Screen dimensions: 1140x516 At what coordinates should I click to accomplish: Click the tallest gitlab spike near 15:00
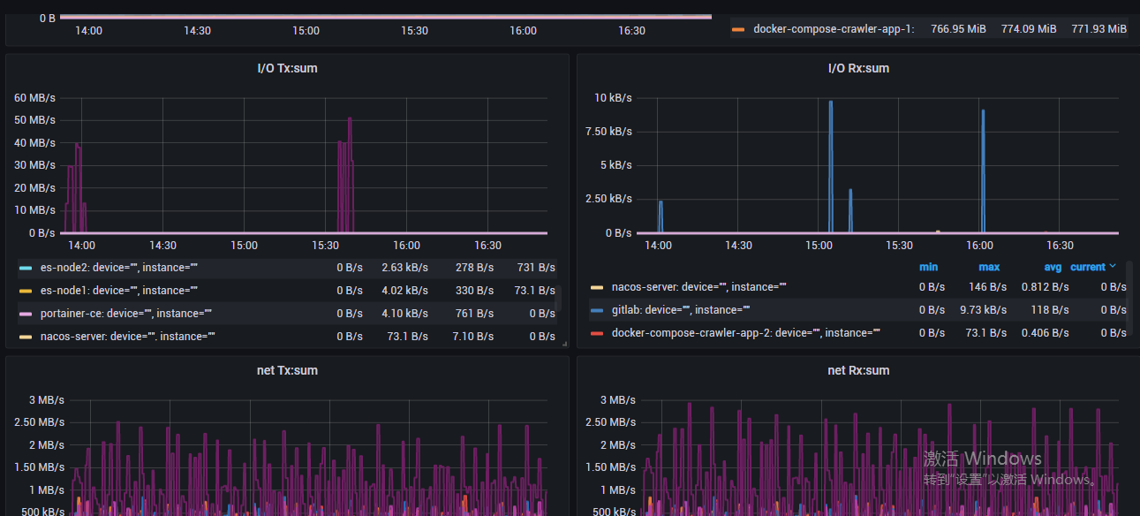pyautogui.click(x=830, y=166)
